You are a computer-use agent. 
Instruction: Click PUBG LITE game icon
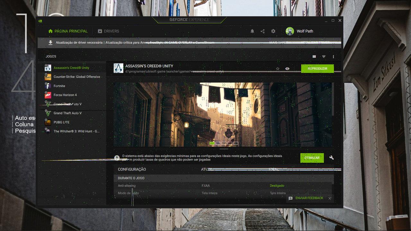(48, 122)
